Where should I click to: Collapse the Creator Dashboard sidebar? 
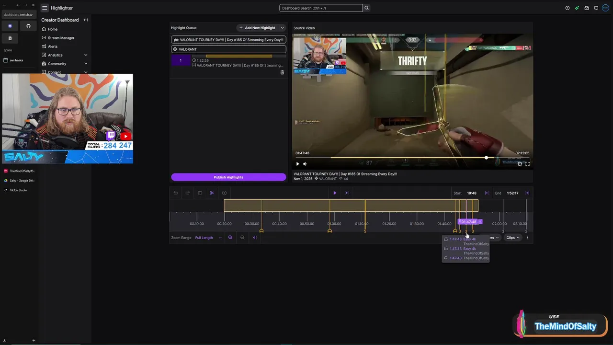pos(85,20)
